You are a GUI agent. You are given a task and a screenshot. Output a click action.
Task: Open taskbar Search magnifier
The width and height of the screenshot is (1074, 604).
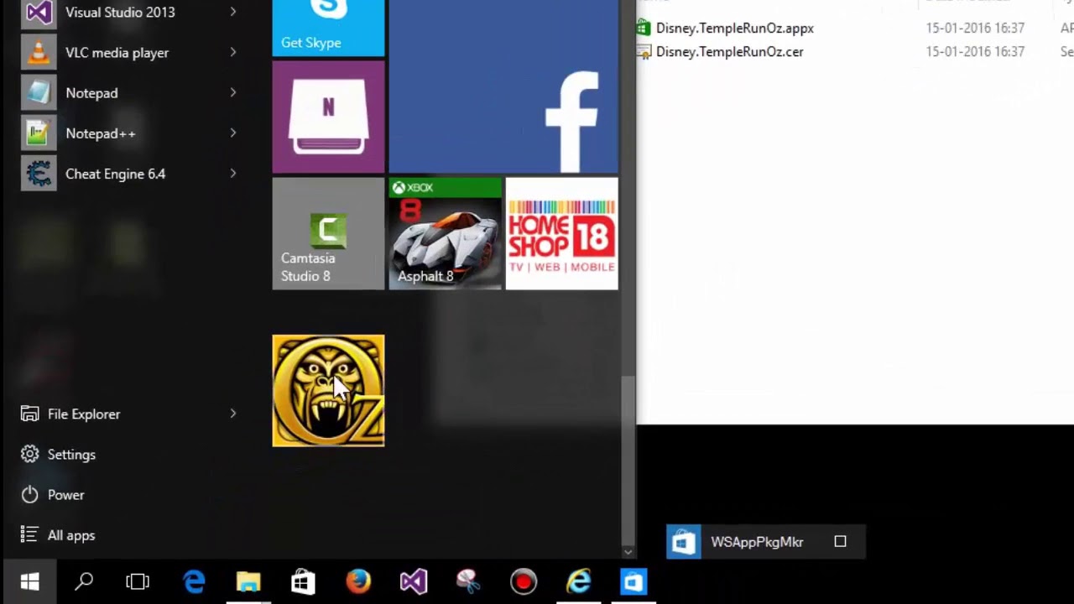(x=84, y=582)
